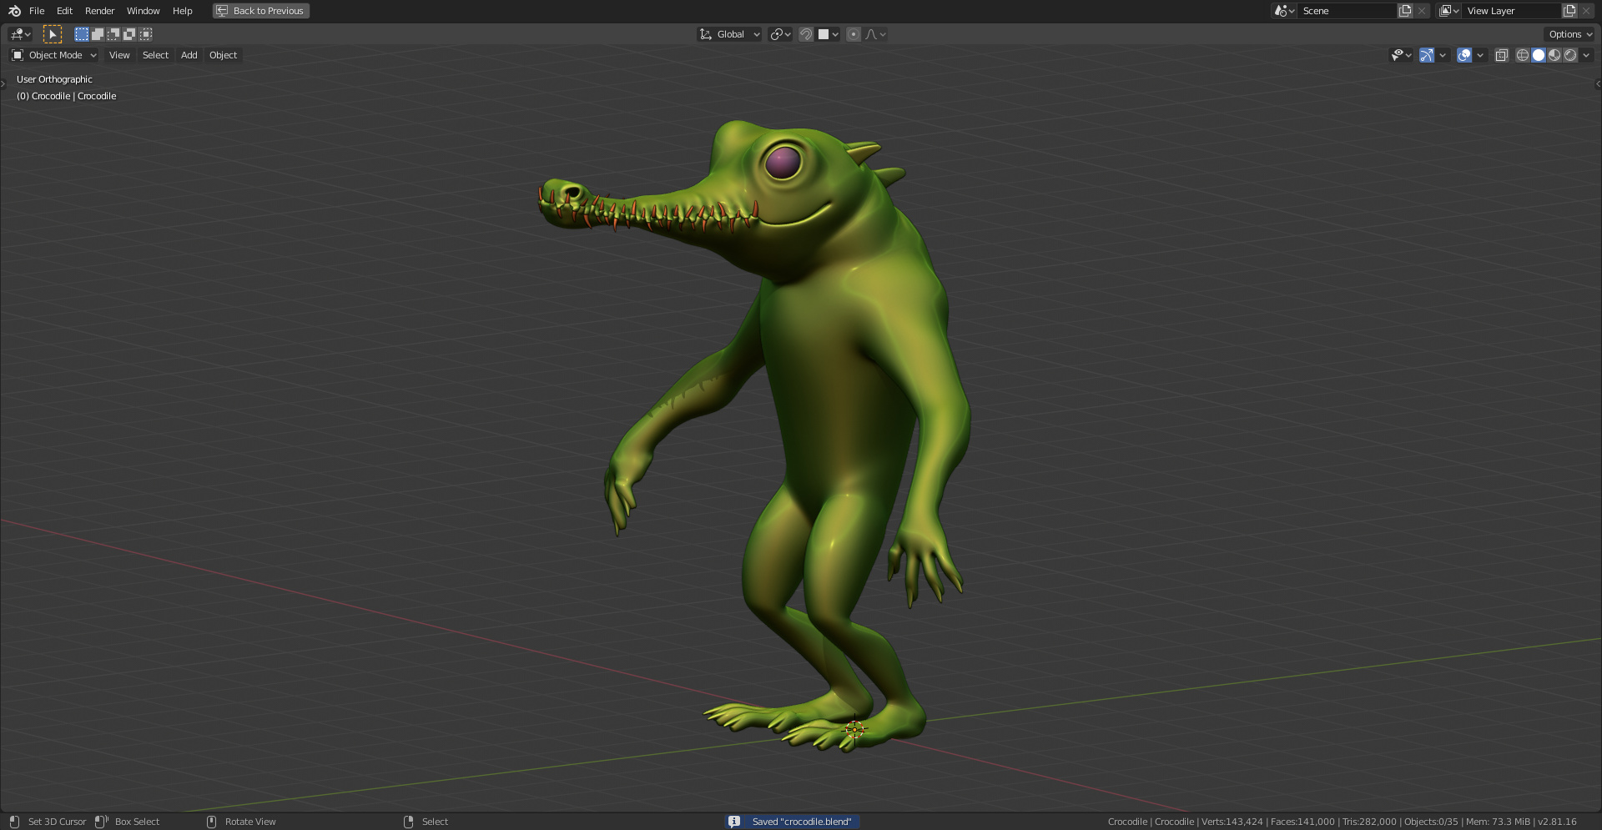Expand the toolbar region arrow at left edge
Viewport: 1602px width, 830px height.
(x=3, y=83)
